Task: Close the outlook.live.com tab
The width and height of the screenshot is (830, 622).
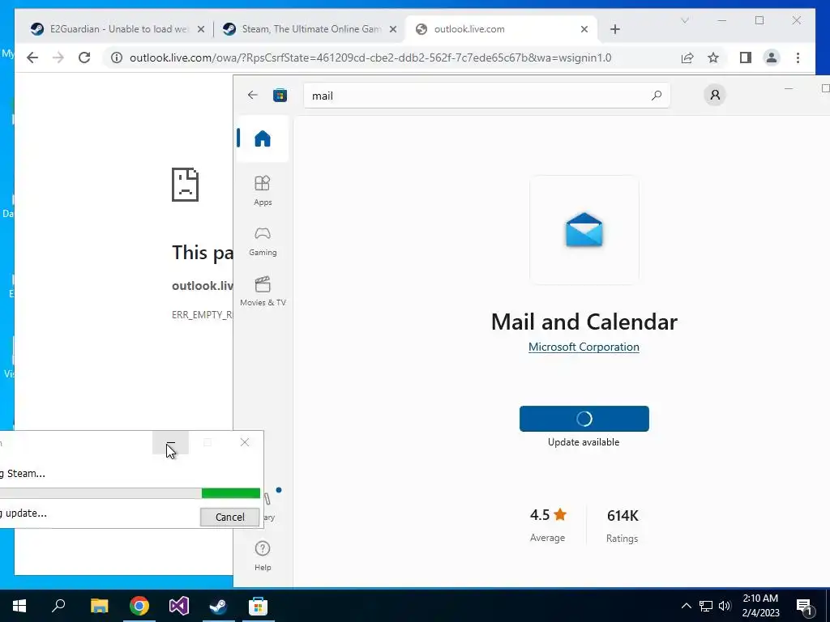Action: point(584,29)
